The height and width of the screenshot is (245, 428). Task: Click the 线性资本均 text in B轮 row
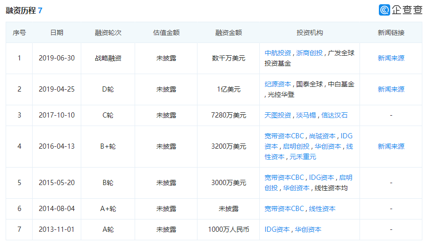click(x=331, y=188)
